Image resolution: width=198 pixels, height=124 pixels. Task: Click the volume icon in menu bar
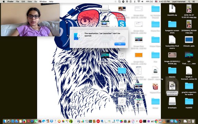click(142, 1)
